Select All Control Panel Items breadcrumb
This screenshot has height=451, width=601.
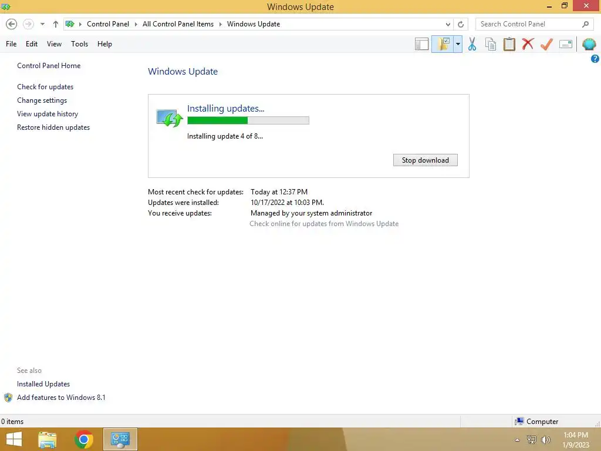(178, 24)
